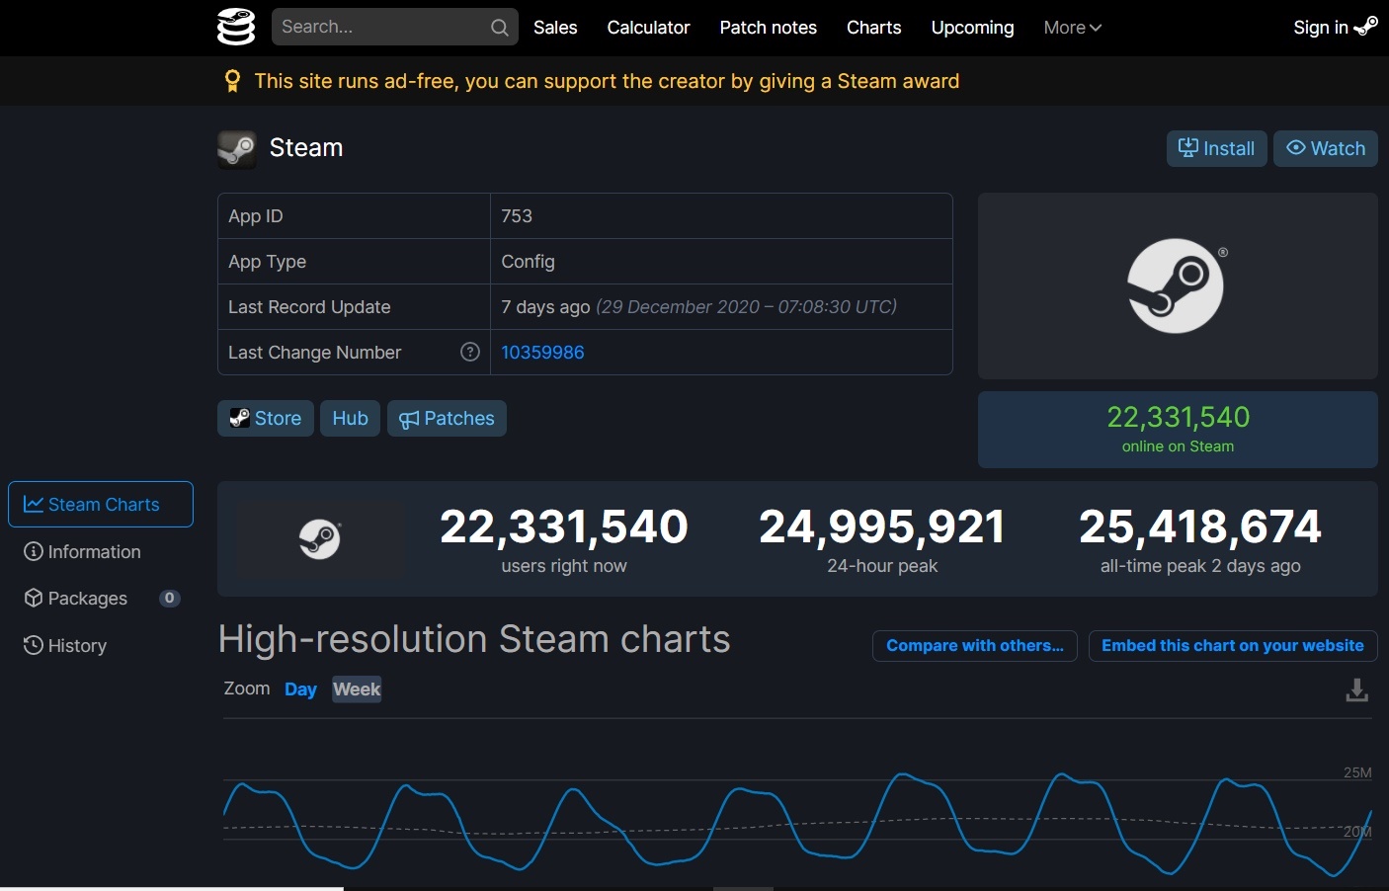Click the search magnifier icon
The image size is (1389, 891).
500,28
